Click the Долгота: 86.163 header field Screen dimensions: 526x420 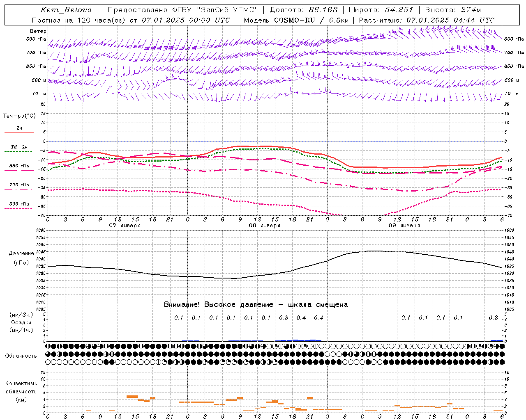tap(304, 10)
